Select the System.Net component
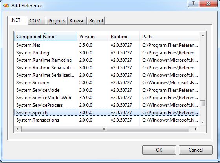The image size is (220, 163). tap(106, 45)
